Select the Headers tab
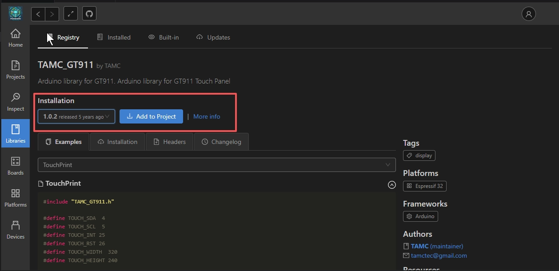Viewport: 559px width, 271px height. click(169, 142)
